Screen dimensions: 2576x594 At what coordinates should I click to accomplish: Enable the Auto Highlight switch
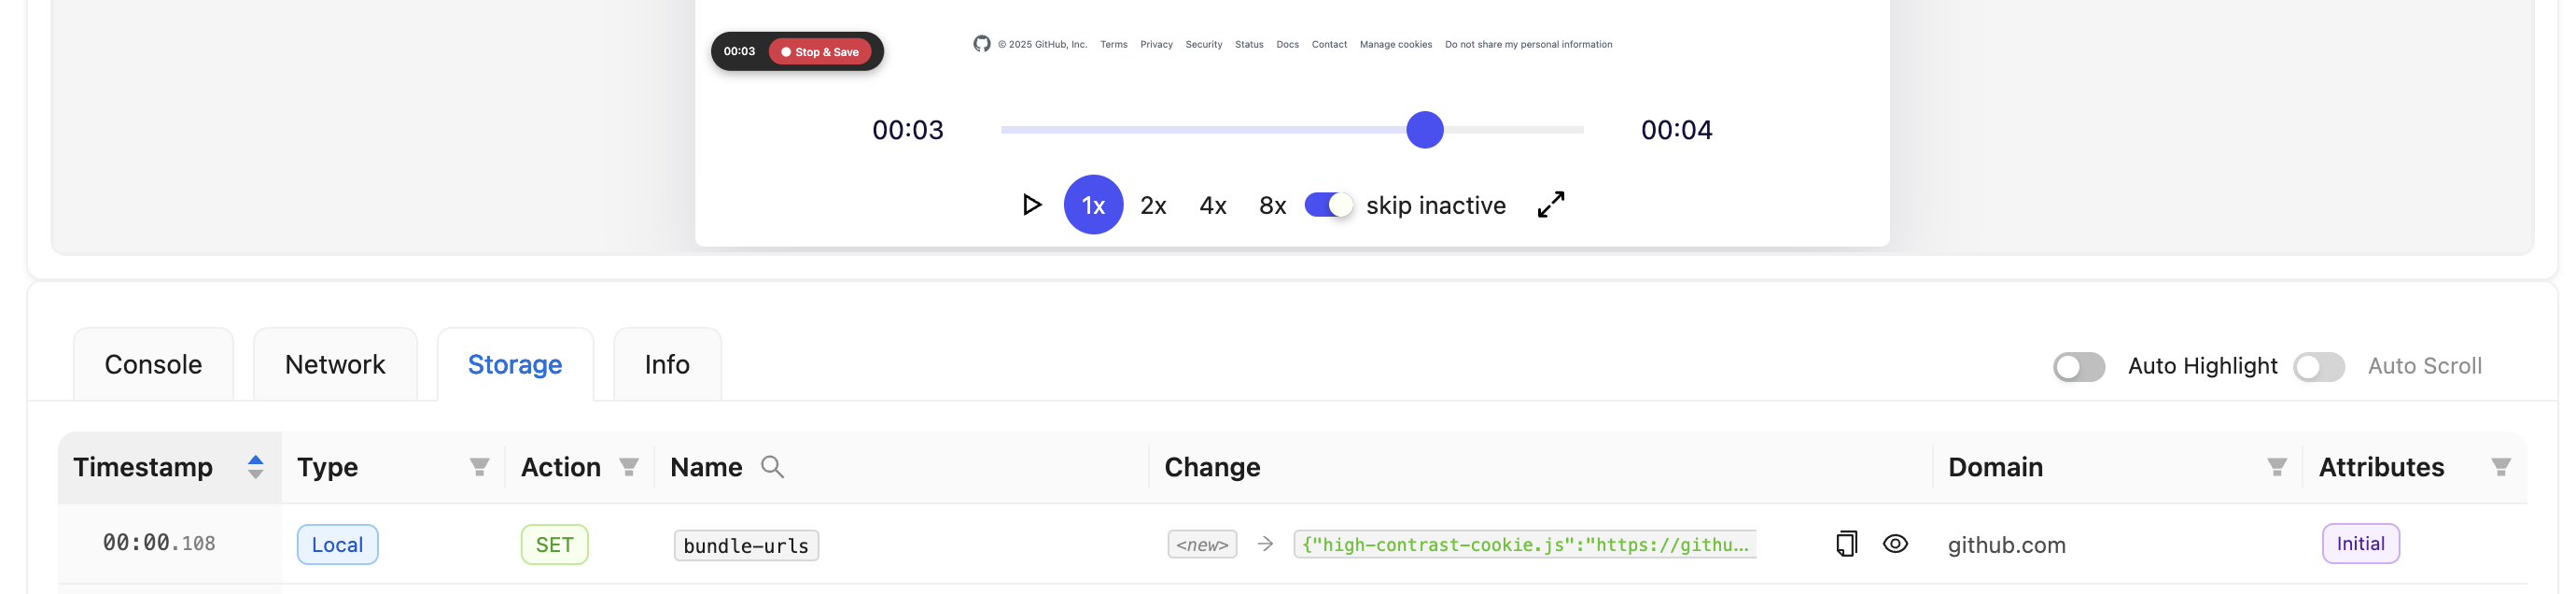[x=2078, y=367]
